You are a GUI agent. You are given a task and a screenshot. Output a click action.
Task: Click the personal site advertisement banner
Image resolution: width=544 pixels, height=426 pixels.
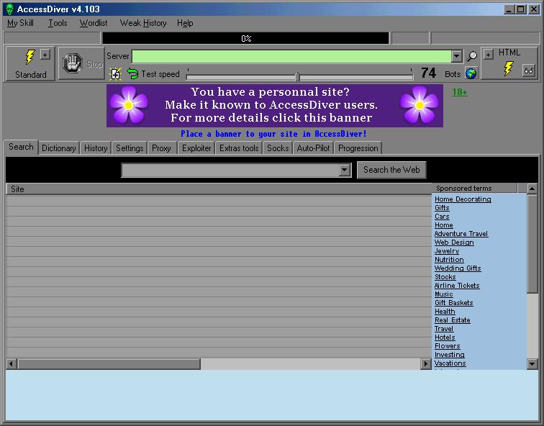pyautogui.click(x=274, y=106)
